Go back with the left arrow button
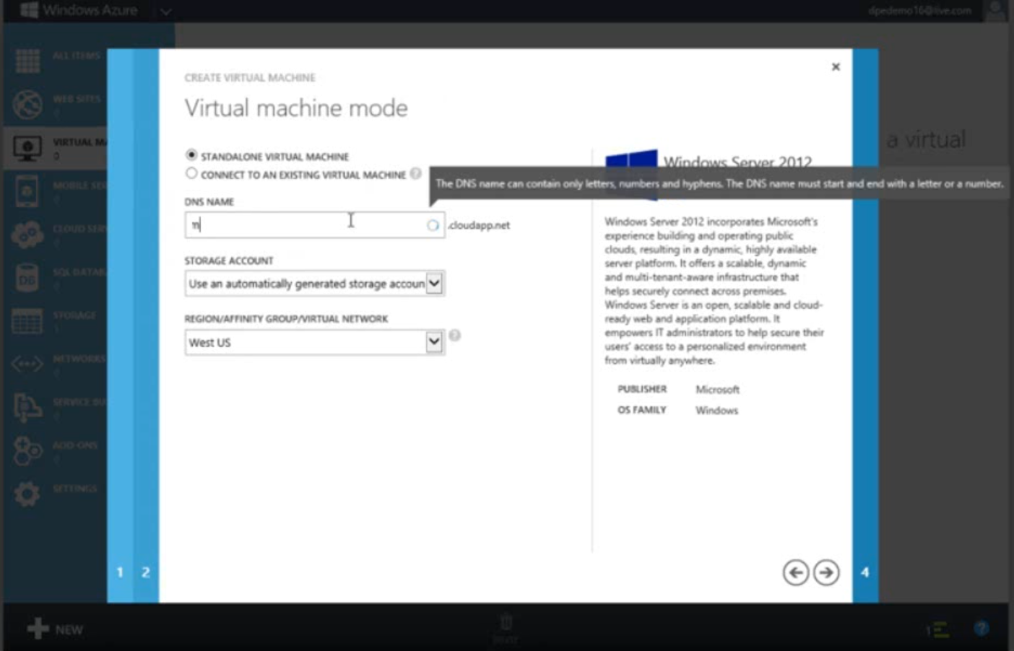Viewport: 1014px width, 651px height. click(795, 572)
